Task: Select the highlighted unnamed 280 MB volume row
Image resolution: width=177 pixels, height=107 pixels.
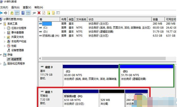Action: (x=107, y=24)
